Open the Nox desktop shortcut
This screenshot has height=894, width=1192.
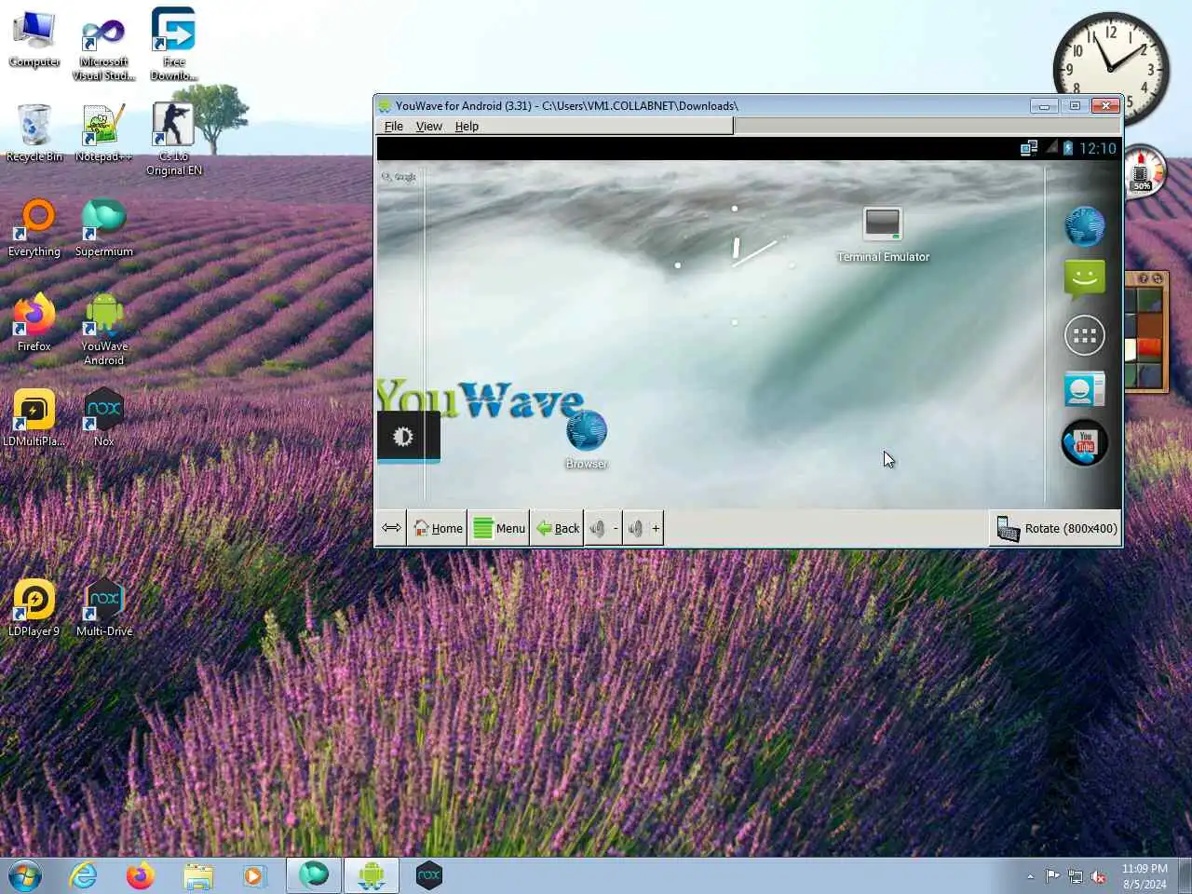103,418
